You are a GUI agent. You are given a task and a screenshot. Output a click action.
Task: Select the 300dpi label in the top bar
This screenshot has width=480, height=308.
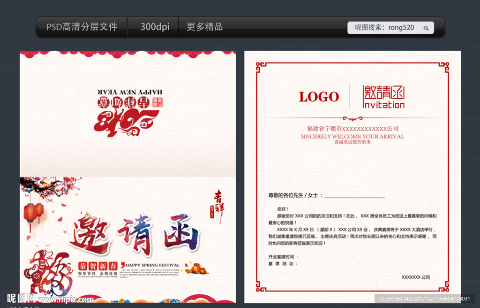coord(155,27)
